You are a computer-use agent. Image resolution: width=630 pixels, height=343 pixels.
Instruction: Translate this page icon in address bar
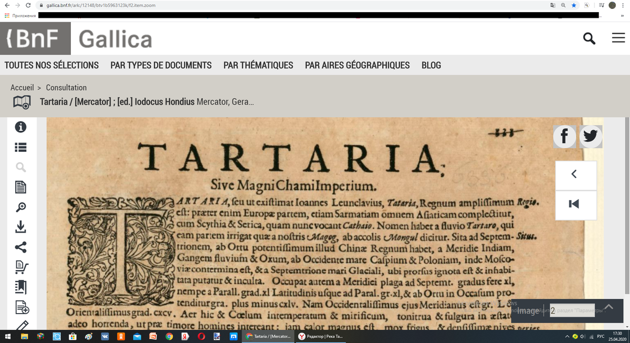[552, 5]
